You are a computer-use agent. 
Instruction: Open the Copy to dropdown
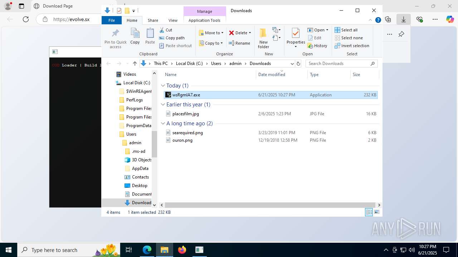211,43
